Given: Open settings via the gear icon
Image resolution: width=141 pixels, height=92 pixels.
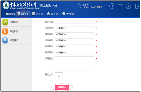Looking at the screenshot, I should point(112,6).
